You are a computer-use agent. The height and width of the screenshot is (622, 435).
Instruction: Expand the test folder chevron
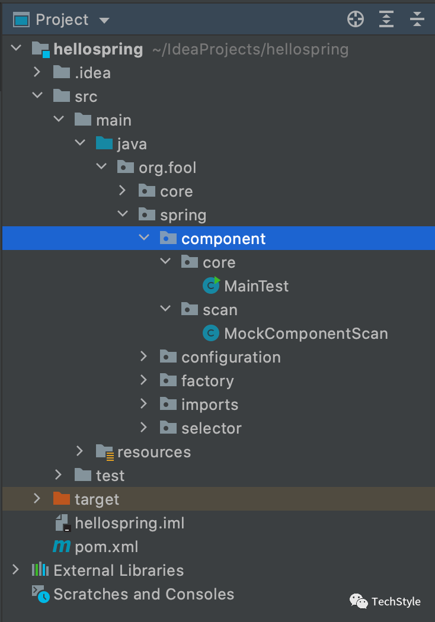pyautogui.click(x=58, y=475)
